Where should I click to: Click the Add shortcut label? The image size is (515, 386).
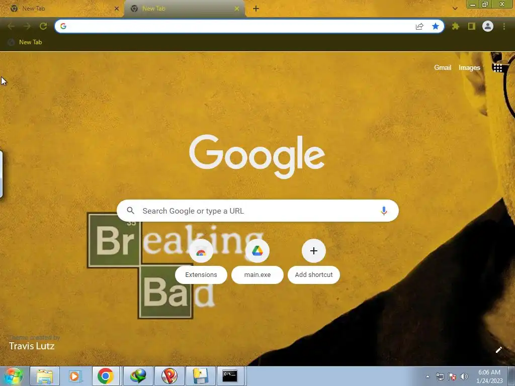[314, 275]
